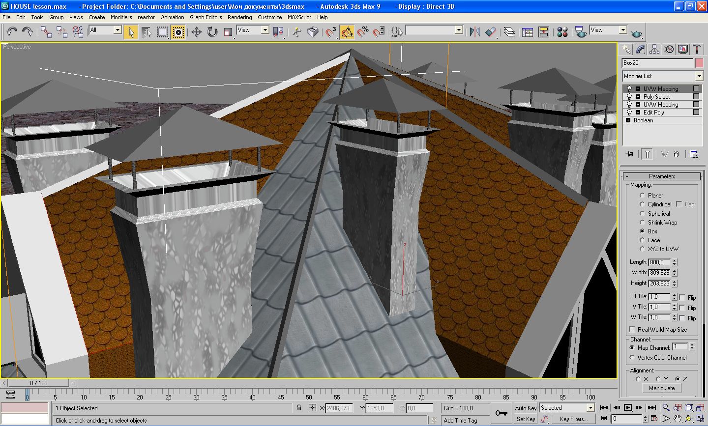Open the Layer Manager icon

[509, 32]
